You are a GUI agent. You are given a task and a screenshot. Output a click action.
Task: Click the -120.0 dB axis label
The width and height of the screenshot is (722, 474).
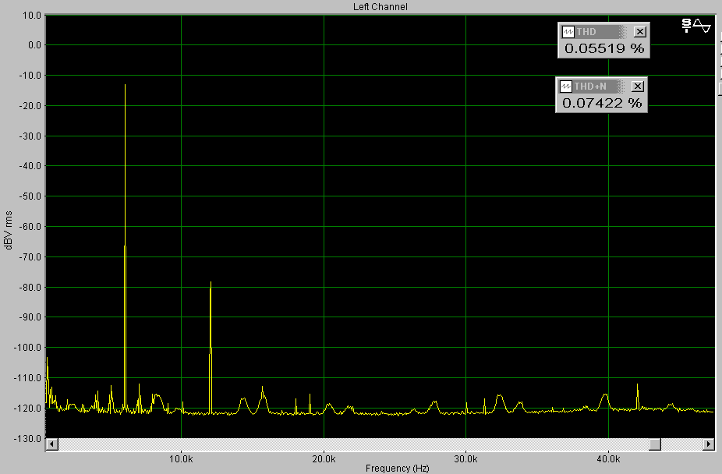(x=28, y=409)
